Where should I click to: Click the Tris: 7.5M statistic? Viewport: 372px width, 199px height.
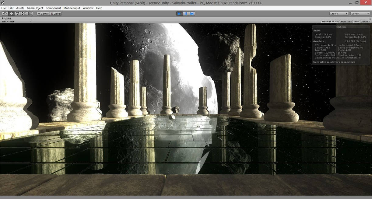[321, 50]
